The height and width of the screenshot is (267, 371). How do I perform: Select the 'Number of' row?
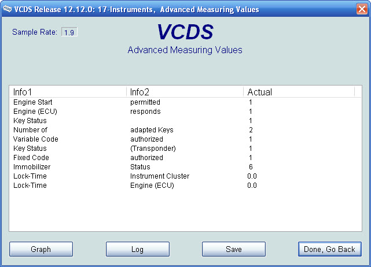(x=185, y=129)
